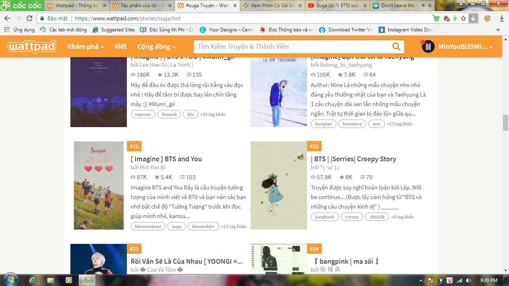The image size is (509, 286).
Task: Expand the Khám phá dropdown
Action: pos(85,46)
